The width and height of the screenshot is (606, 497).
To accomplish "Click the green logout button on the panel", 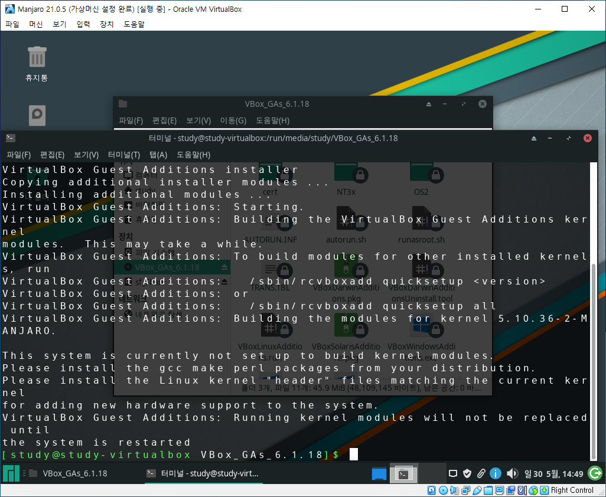I will coord(595,473).
